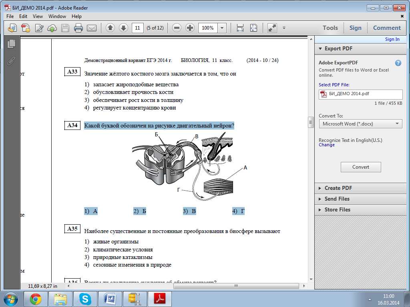
Task: Close the document with the menu bar X
Action: tap(402, 16)
